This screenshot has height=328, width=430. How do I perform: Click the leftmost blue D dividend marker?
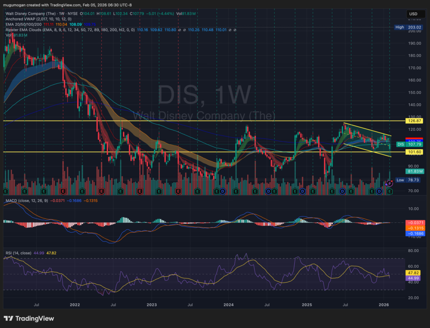click(222, 191)
